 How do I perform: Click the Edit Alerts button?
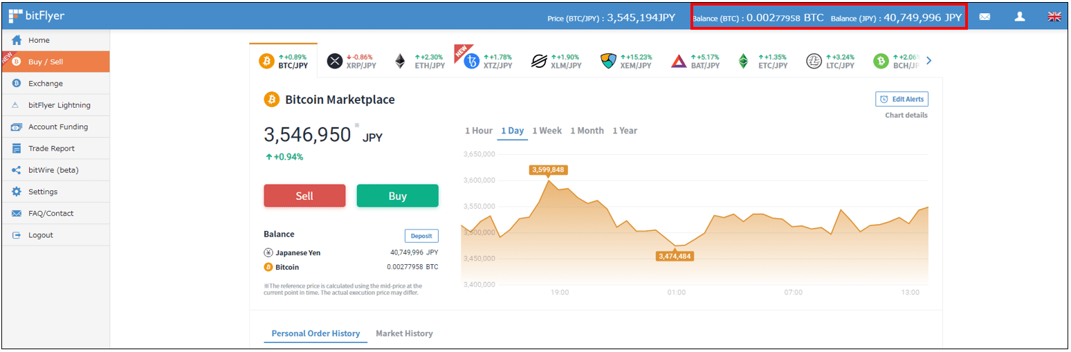tap(901, 99)
